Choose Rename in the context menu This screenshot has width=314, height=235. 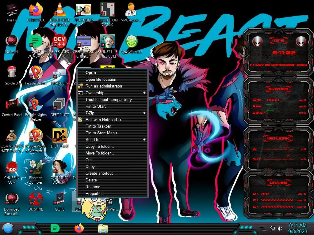click(x=112, y=187)
